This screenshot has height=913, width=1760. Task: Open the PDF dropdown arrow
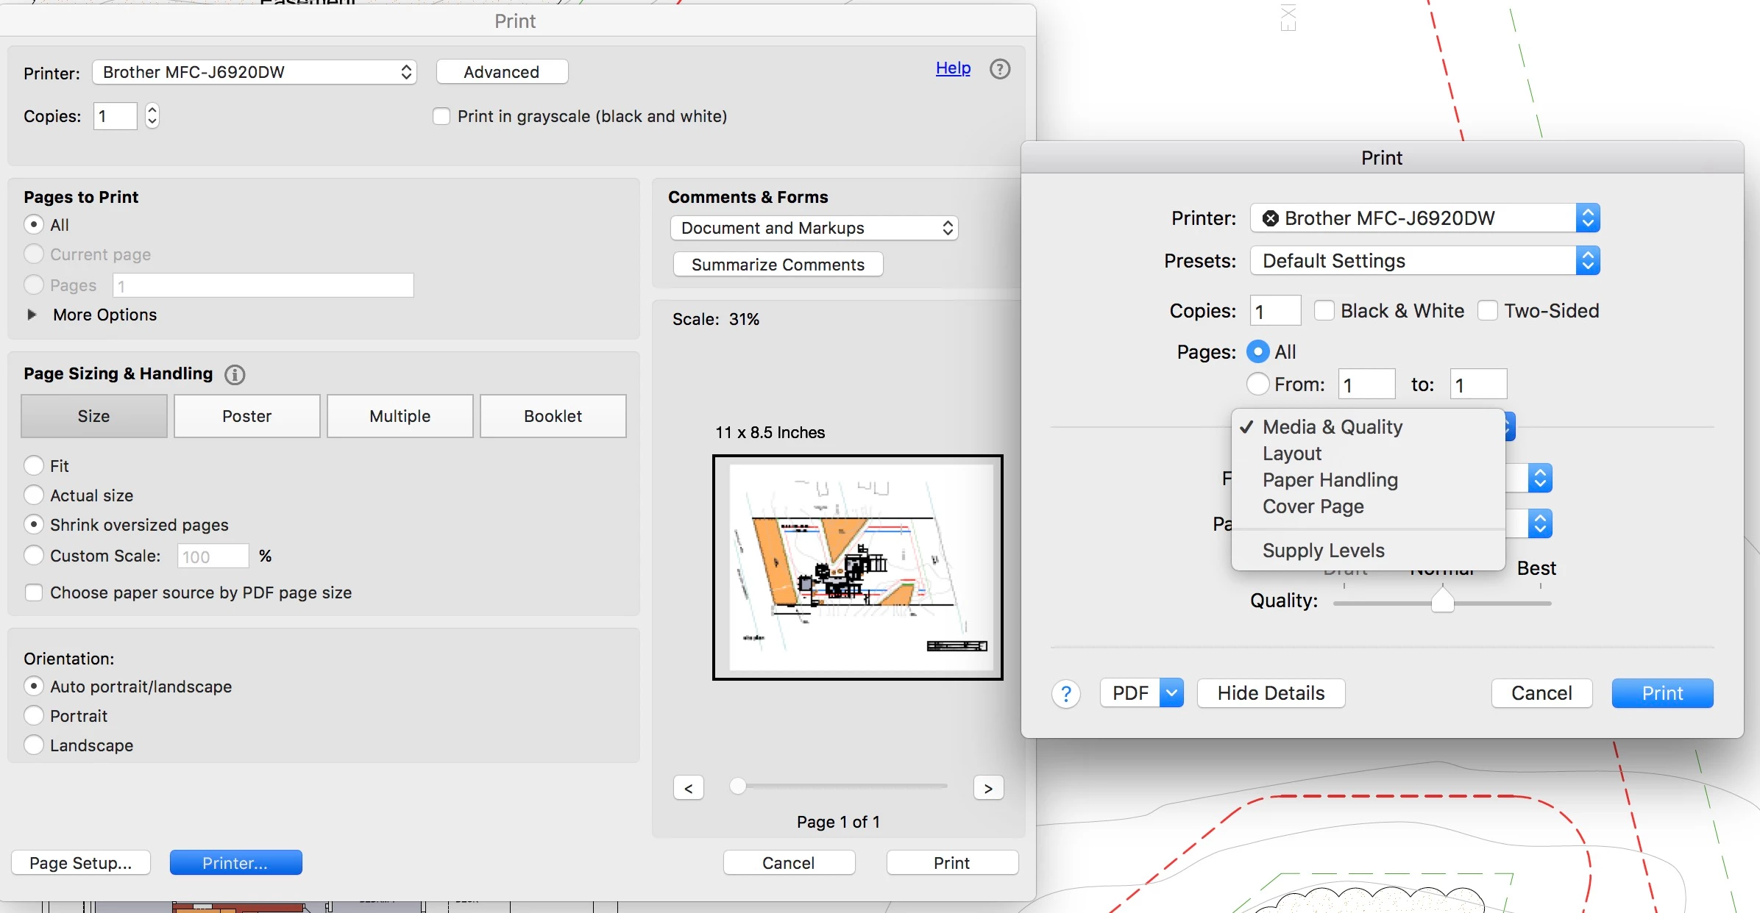coord(1171,692)
